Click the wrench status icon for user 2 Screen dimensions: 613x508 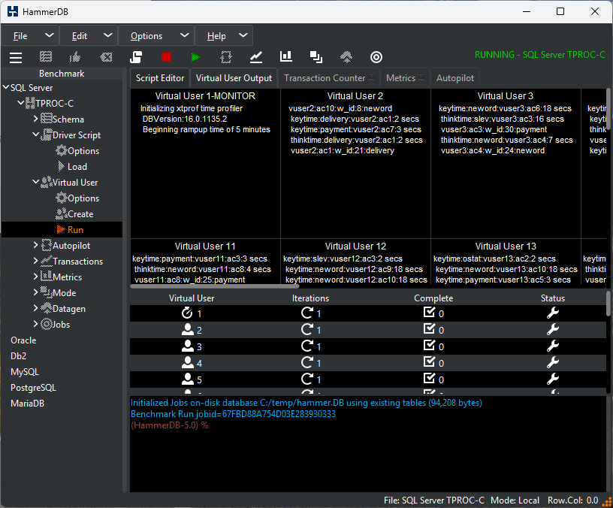(x=553, y=330)
